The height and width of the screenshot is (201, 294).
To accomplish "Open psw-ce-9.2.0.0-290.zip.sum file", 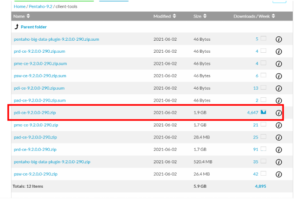I will [40, 76].
